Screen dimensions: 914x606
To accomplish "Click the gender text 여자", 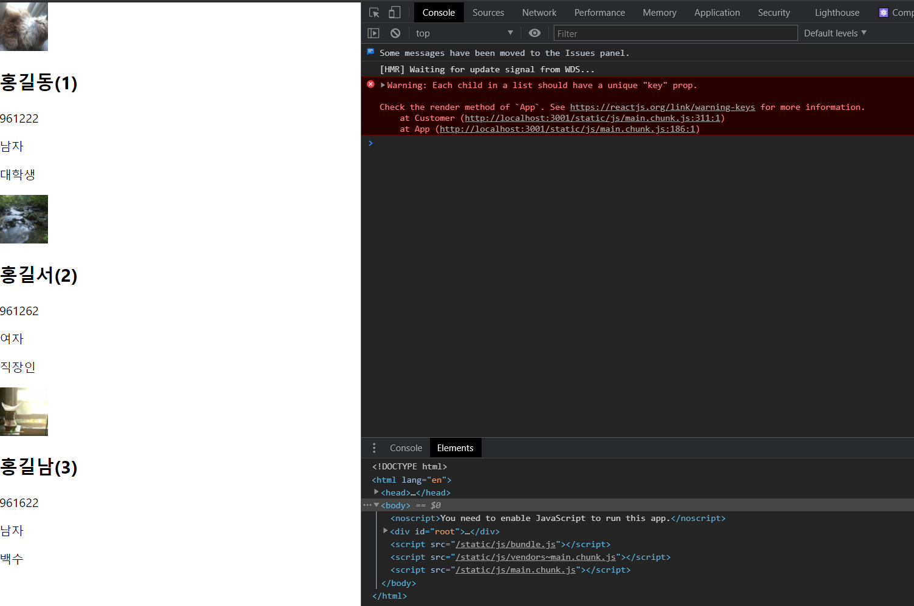I will point(12,339).
